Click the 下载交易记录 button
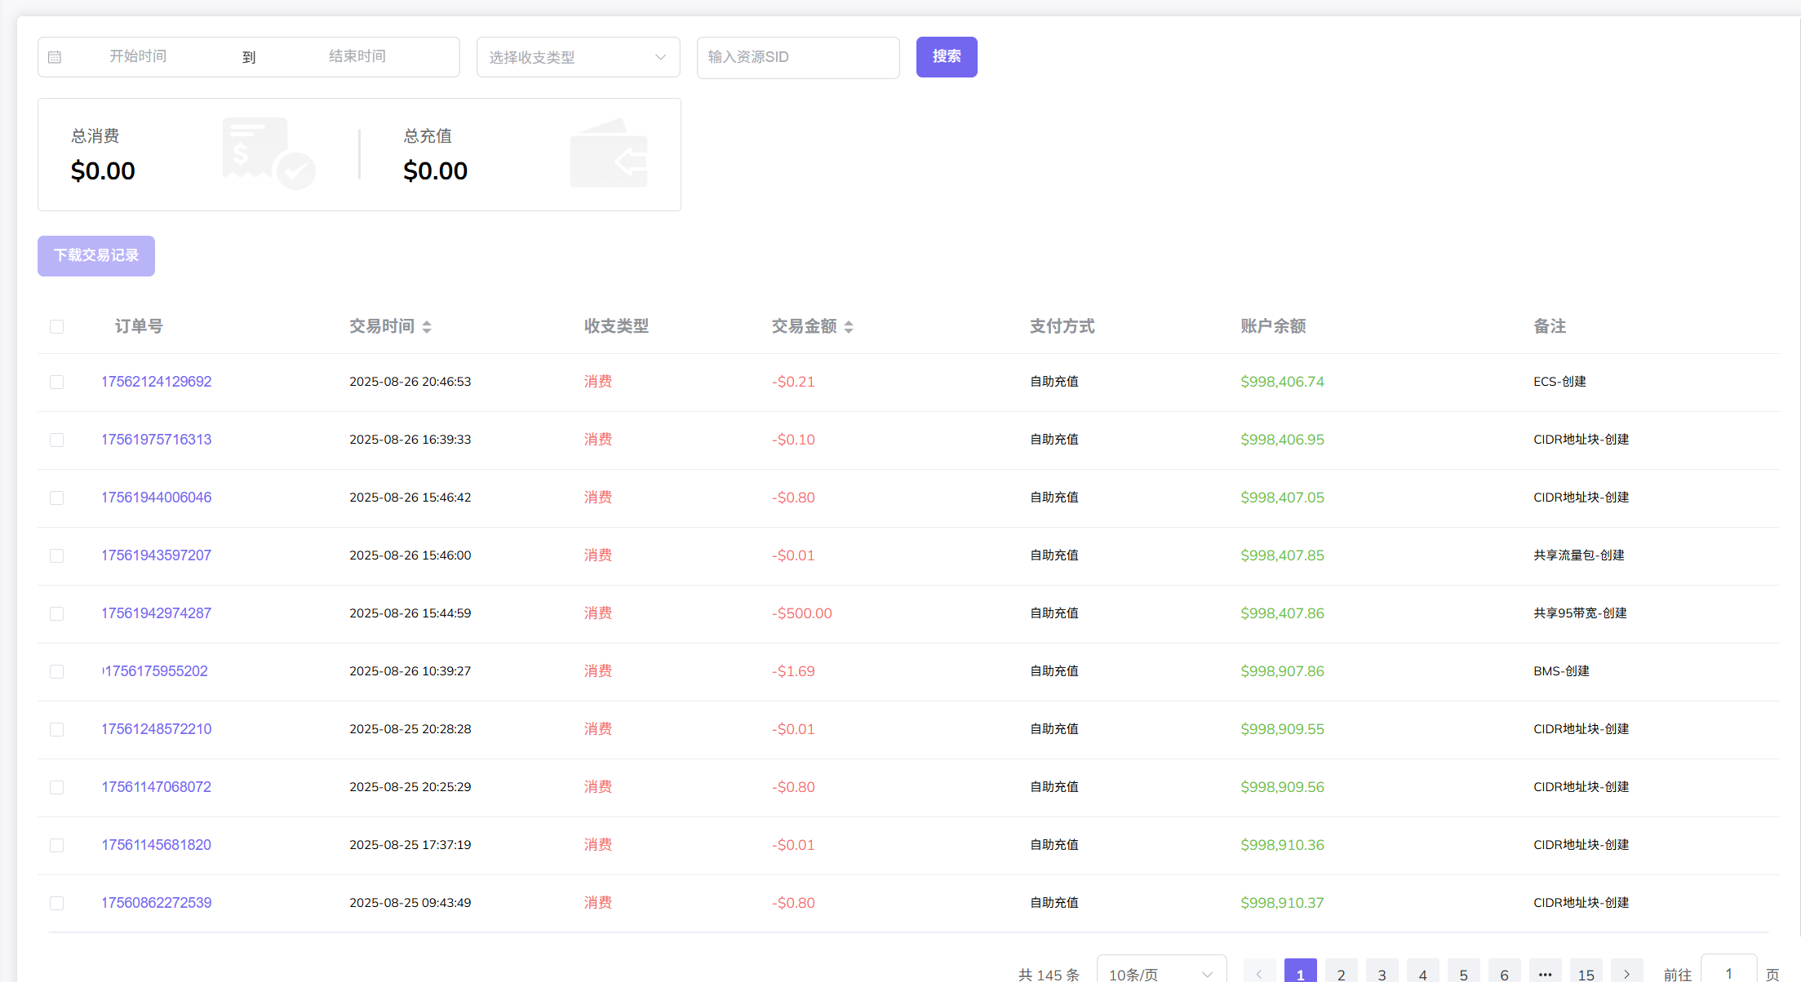 click(x=96, y=256)
